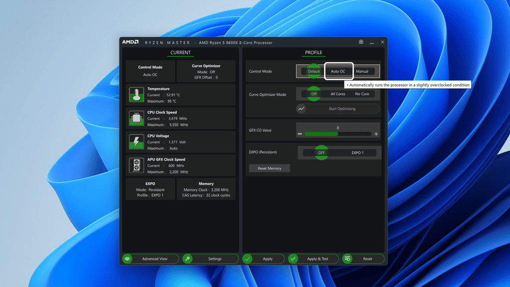Switch to the PROFILE tab
510x287 pixels.
[313, 52]
